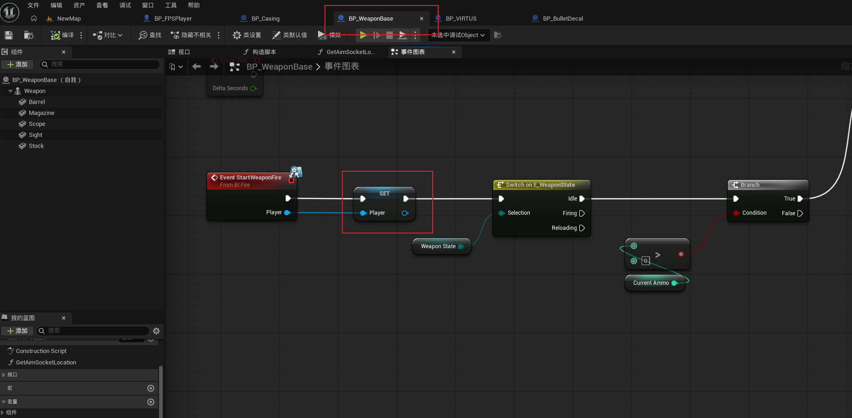Click the eject playback button
Screen dimensions: 852x418
402,35
